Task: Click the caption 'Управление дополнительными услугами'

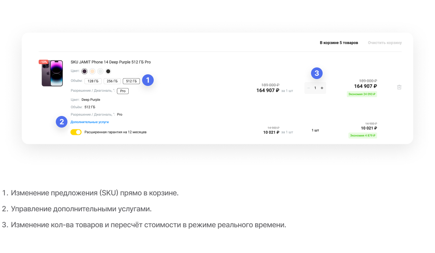Action: click(x=81, y=209)
